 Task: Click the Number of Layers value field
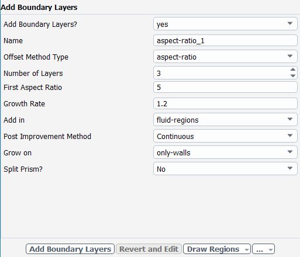click(222, 73)
